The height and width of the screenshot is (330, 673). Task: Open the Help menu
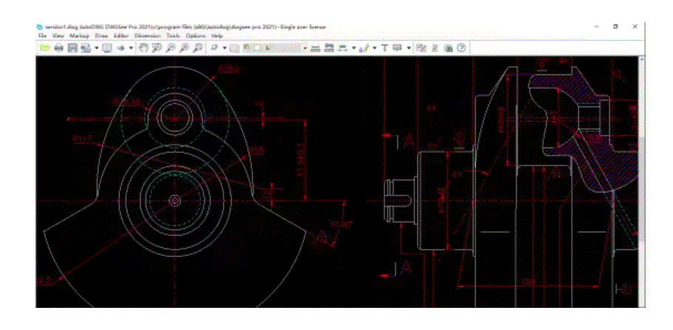[x=217, y=35]
